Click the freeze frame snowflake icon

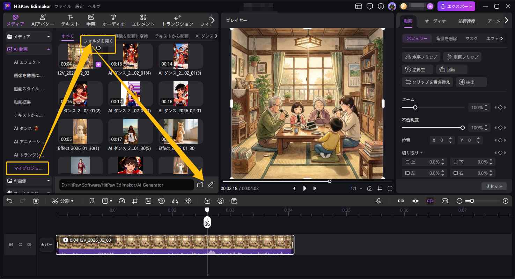(x=188, y=201)
